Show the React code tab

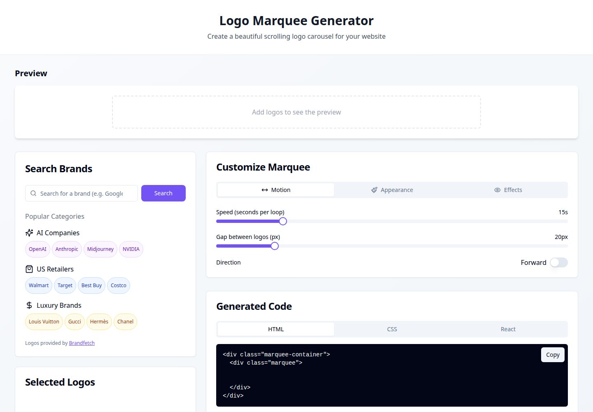click(508, 329)
